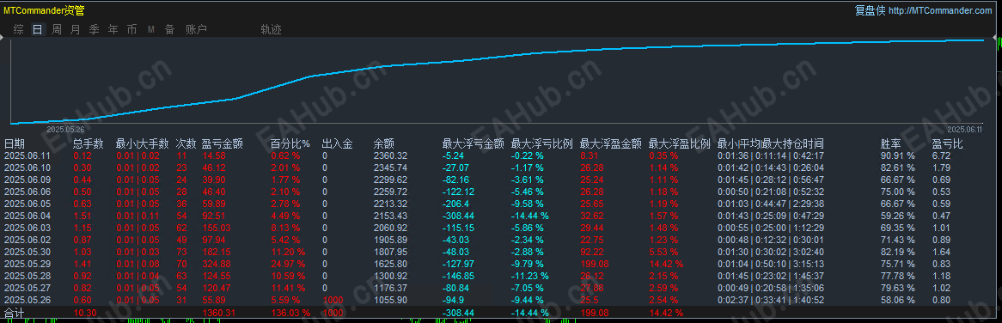Open the 轨迹 trajectory tab
This screenshot has height=323, width=1002.
coord(271,29)
